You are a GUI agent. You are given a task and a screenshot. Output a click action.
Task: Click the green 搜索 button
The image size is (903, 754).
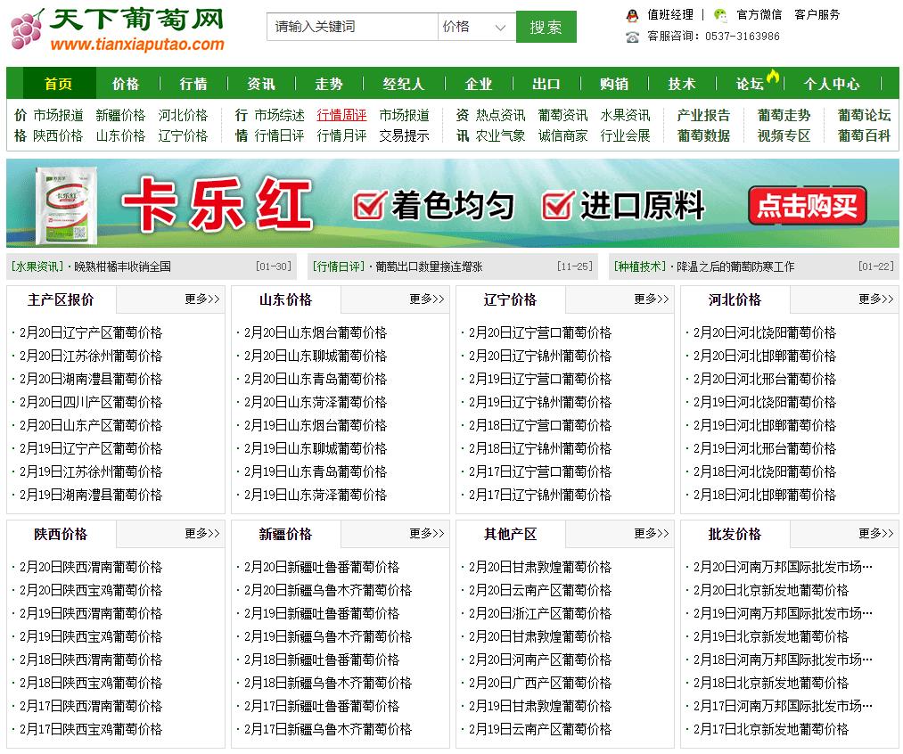tap(546, 27)
